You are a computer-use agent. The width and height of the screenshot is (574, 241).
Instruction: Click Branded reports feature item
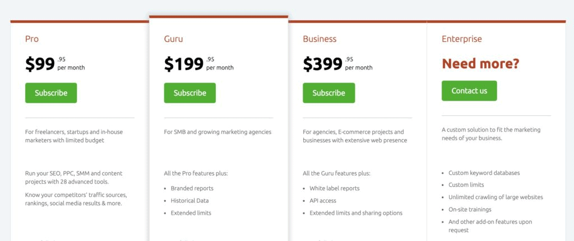point(192,188)
